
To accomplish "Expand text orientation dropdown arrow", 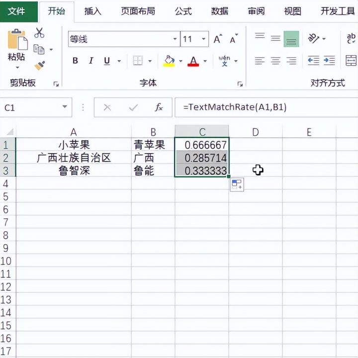I will click(324, 39).
